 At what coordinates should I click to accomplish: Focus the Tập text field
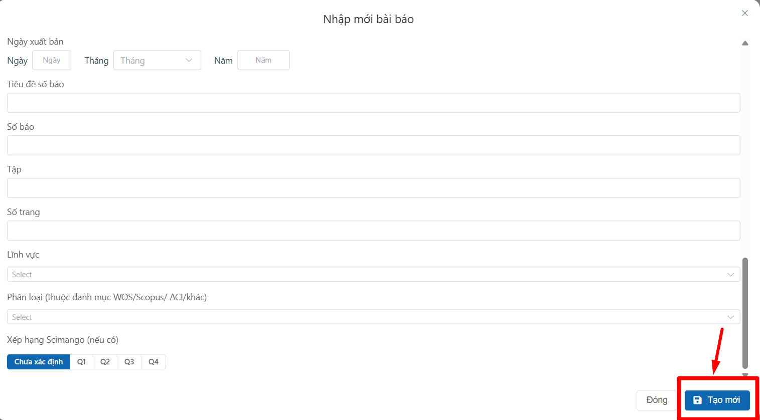pyautogui.click(x=373, y=188)
